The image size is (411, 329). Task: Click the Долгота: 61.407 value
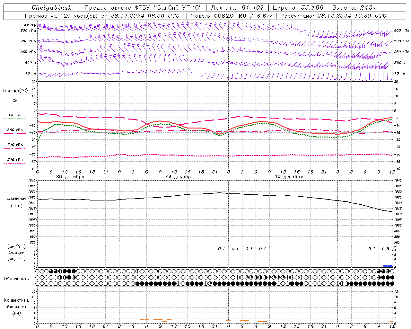pos(238,8)
